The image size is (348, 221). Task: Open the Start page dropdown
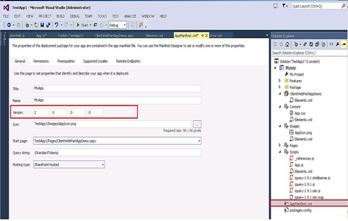point(199,141)
